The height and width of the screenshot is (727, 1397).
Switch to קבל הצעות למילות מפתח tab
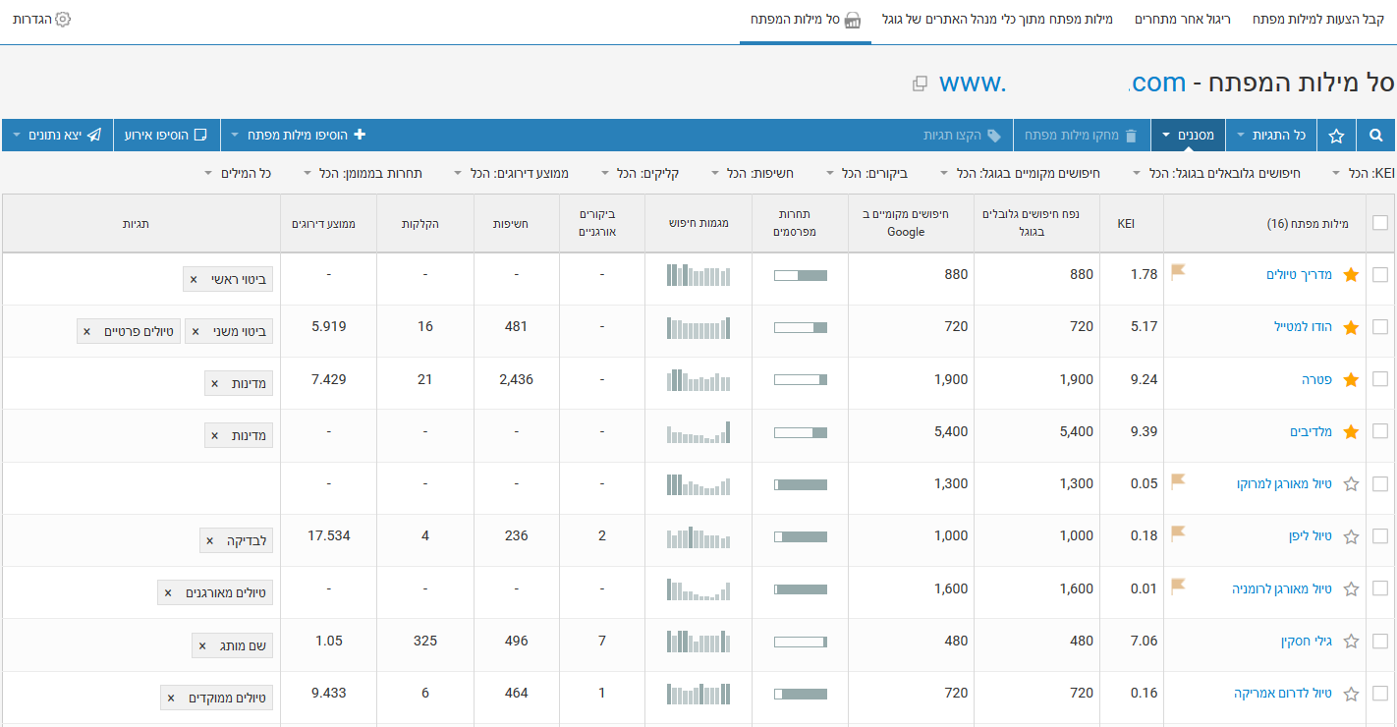1318,19
